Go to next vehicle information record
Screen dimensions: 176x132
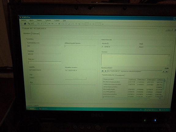[163, 72]
